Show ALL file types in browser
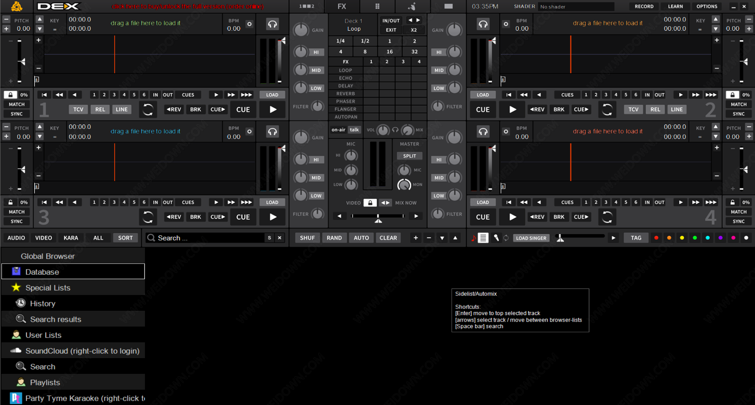This screenshot has height=405, width=755. (x=98, y=238)
